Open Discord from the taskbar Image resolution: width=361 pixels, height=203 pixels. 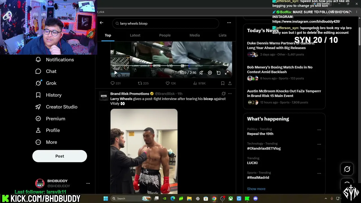256,198
